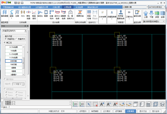Select the YX地震 load case
Viewport: 167px width, 114px height.
click(x=13, y=51)
